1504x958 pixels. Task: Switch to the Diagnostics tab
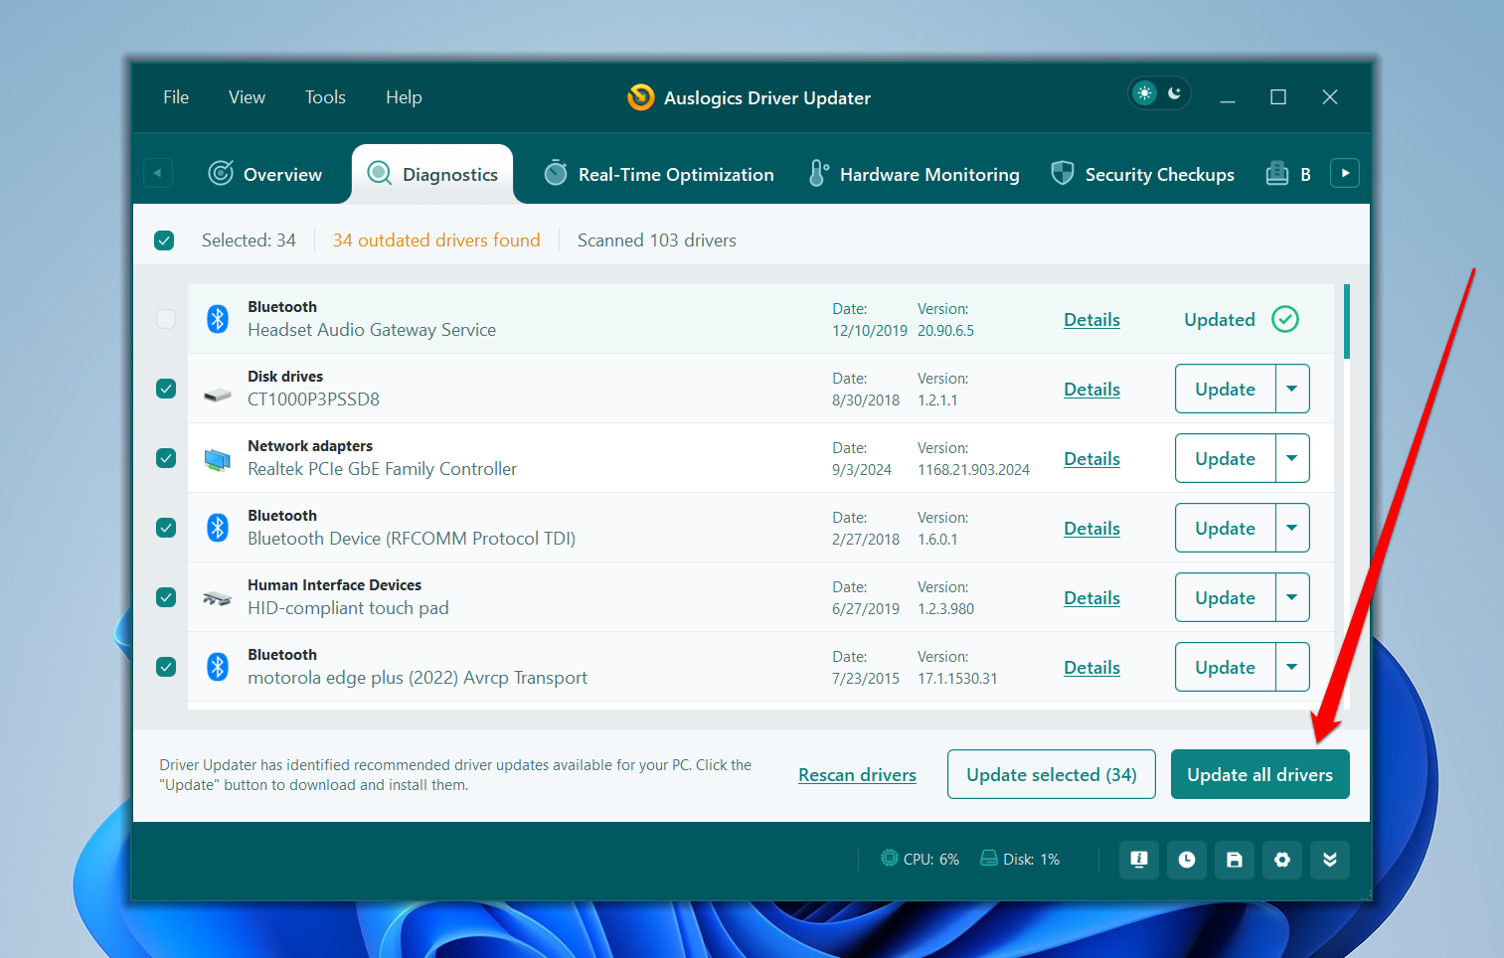[432, 174]
